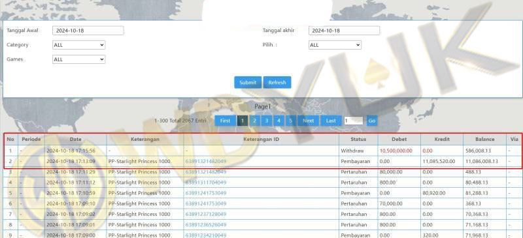Click date 2024-10-18 17:13:09
Image resolution: width=523 pixels, height=238 pixels.
71,162
